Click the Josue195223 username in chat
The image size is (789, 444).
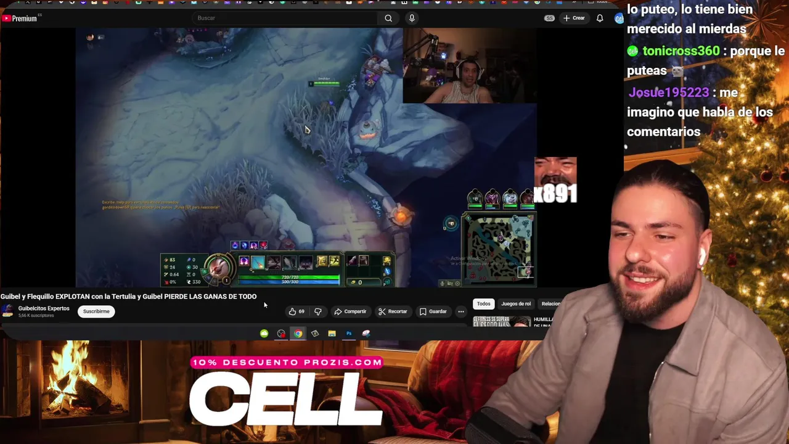(x=668, y=92)
